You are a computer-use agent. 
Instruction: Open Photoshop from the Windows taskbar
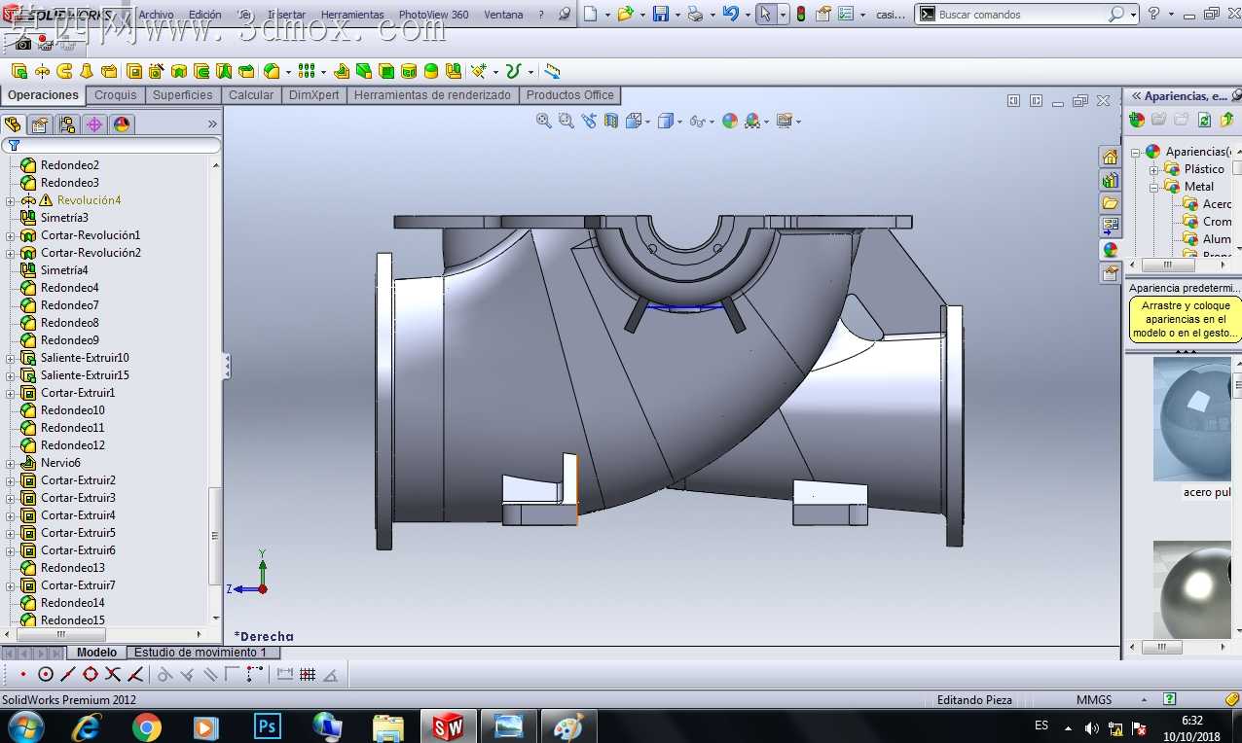pyautogui.click(x=267, y=726)
